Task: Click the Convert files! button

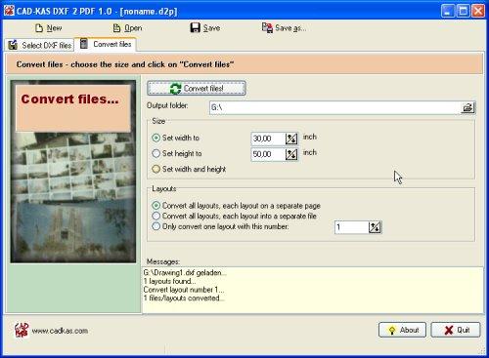Action: (x=197, y=88)
